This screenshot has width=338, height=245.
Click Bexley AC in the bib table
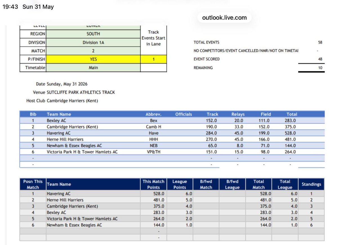pos(56,121)
